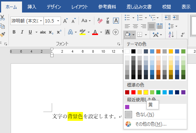Clear all formatting with the eraser icon
Screen dimensions: 196x133
pyautogui.click(x=100, y=21)
